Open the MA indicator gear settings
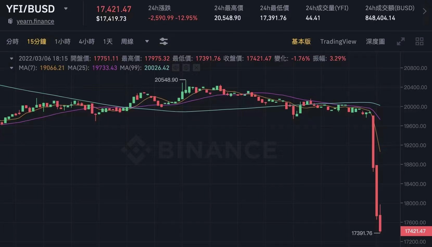Image resolution: width=432 pixels, height=247 pixels. (x=186, y=68)
